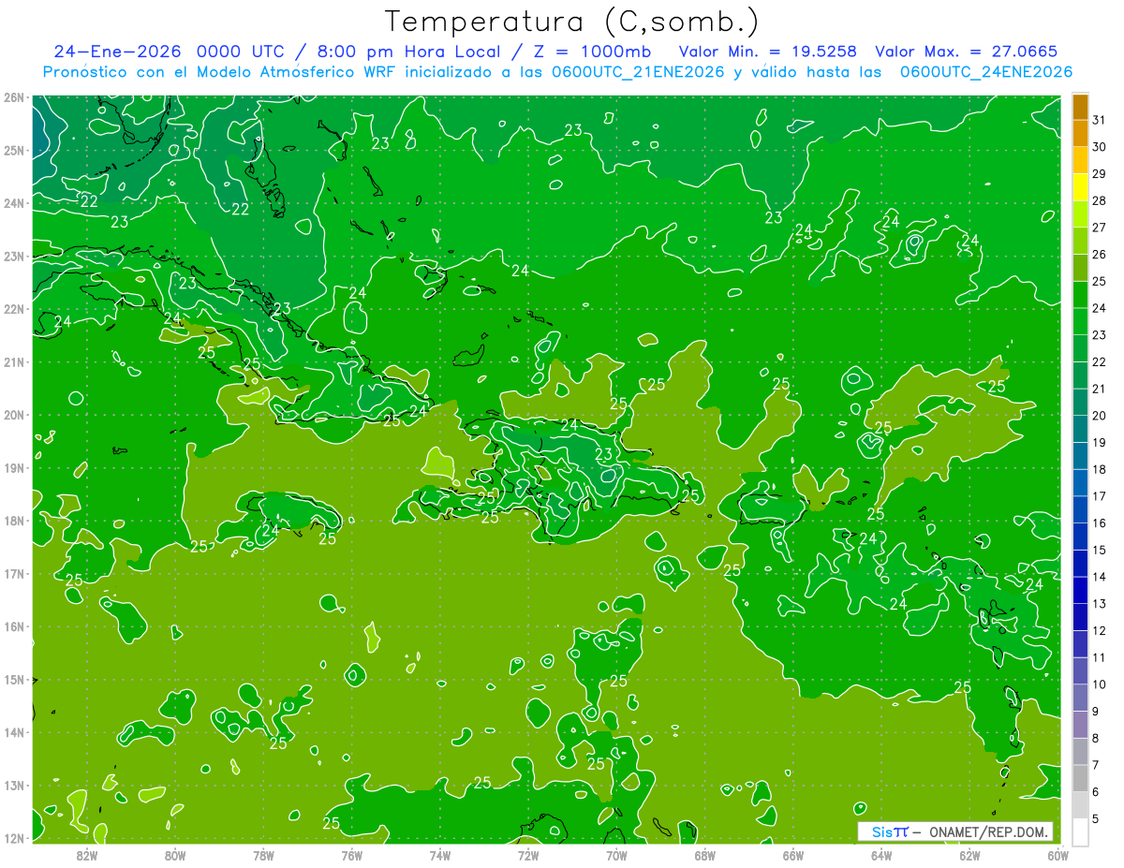1124x868 pixels.
Task: Click the colorbar scale value 11
Action: 1099,657
